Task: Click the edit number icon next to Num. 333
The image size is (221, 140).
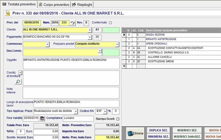Action: [72, 23]
